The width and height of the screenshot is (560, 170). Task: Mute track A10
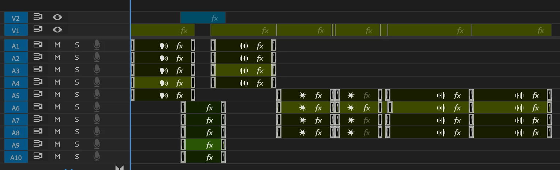point(57,157)
